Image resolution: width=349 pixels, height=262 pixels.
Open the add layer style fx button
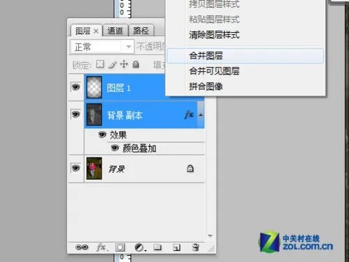[102, 247]
